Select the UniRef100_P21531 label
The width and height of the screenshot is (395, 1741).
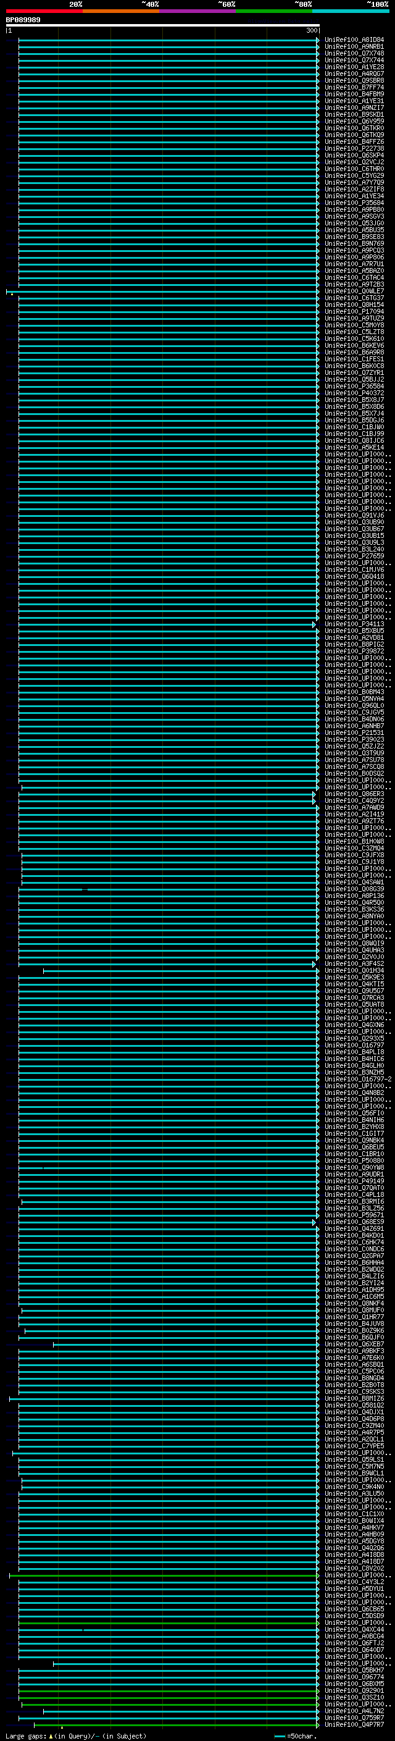(354, 732)
